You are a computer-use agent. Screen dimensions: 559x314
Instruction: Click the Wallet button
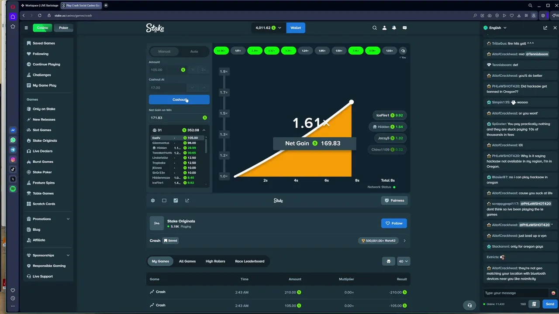[296, 28]
